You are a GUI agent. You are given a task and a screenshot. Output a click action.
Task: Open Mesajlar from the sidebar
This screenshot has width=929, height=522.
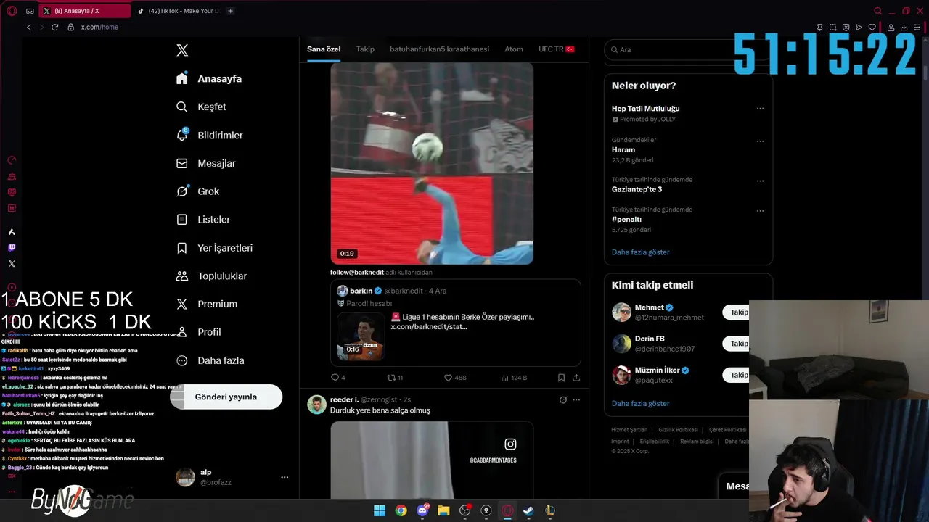click(206, 163)
